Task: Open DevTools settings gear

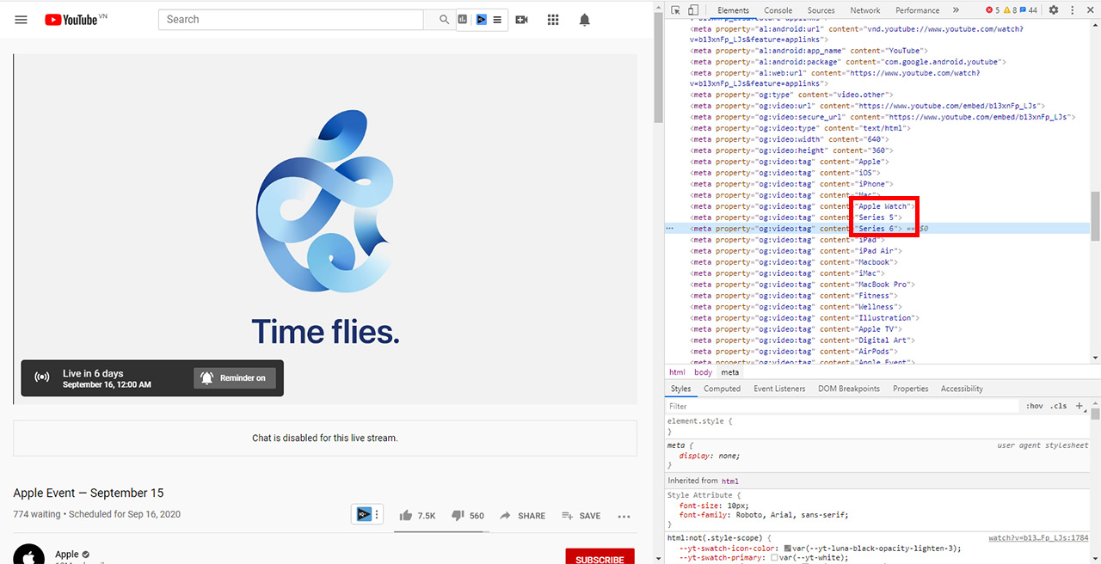Action: coord(1053,10)
